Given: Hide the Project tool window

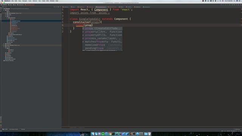Looking at the screenshot, I should tap(60, 7).
